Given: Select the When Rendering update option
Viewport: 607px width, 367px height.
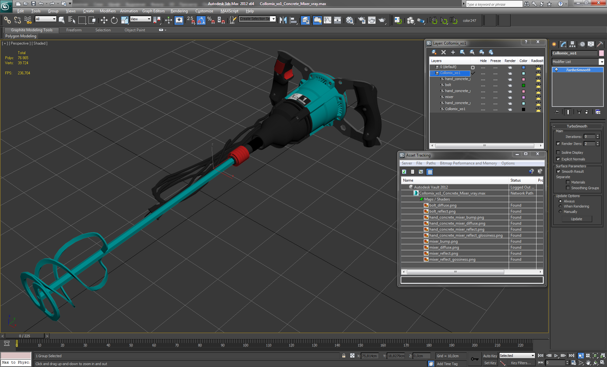Looking at the screenshot, I should [x=560, y=206].
